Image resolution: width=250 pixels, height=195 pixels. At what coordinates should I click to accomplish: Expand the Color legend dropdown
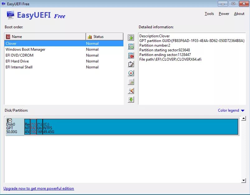[x=231, y=110]
